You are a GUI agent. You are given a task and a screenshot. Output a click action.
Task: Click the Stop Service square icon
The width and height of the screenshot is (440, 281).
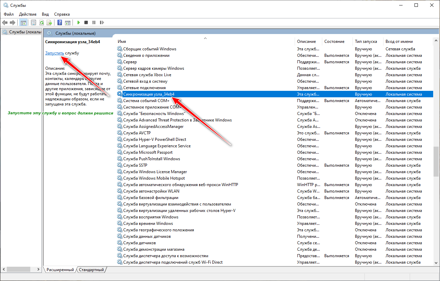pos(86,22)
